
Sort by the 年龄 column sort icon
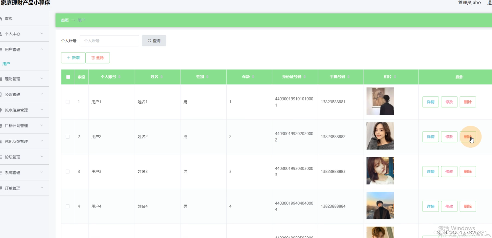click(253, 77)
